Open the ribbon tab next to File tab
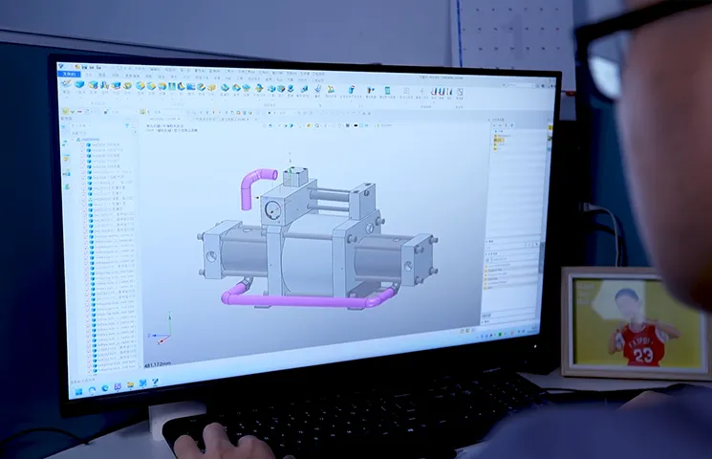 tap(91, 73)
